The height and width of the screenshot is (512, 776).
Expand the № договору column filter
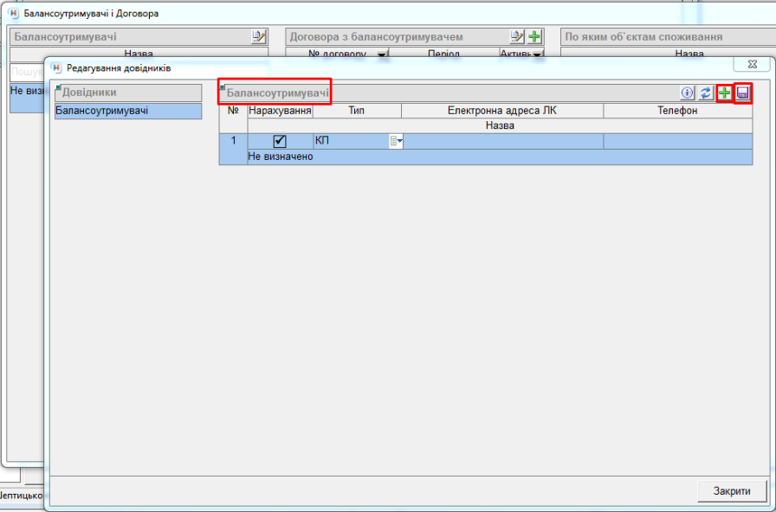pos(381,54)
